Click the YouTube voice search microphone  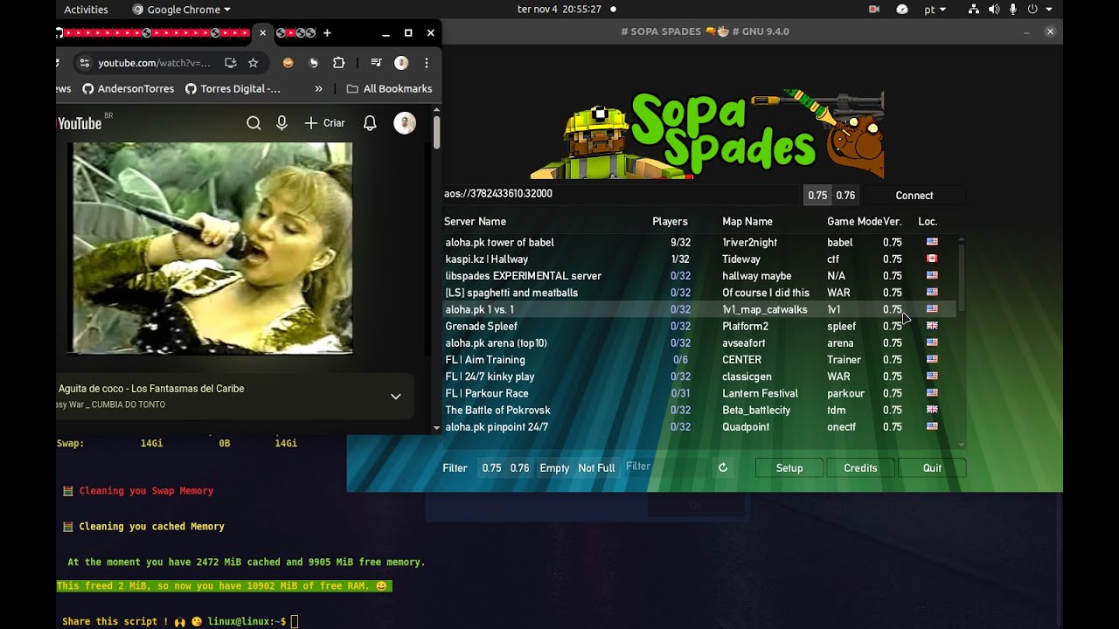(281, 123)
